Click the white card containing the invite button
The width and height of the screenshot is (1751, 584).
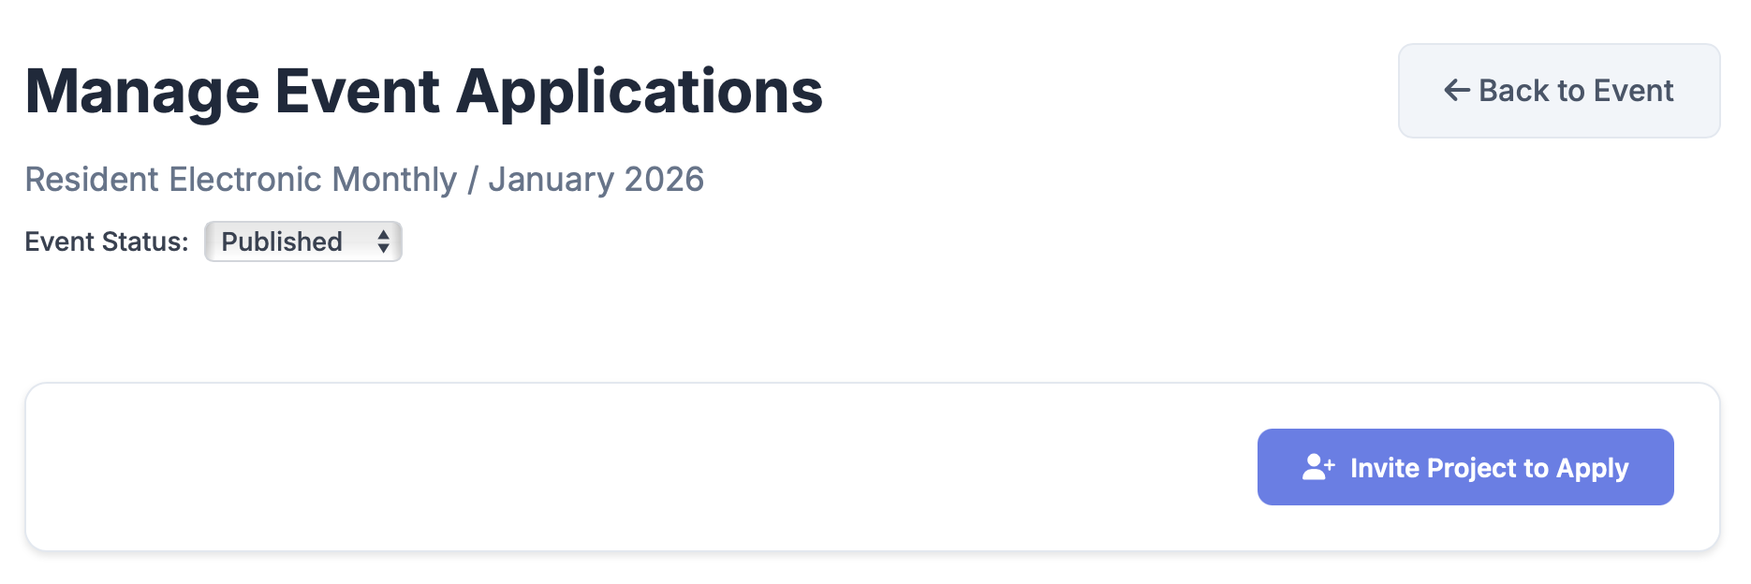pyautogui.click(x=875, y=466)
